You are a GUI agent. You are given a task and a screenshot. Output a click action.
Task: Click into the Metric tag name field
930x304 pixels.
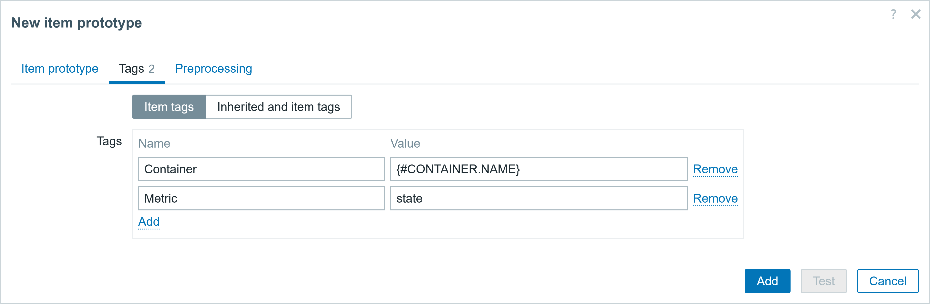(x=261, y=198)
